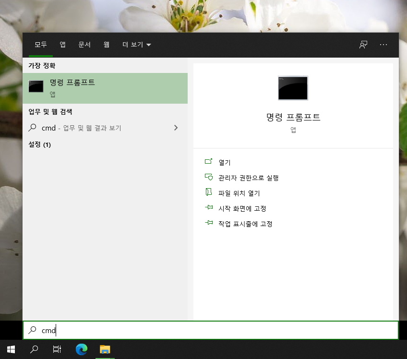Click the small Command Prompt icon in results
Image resolution: width=407 pixels, height=359 pixels.
tap(36, 86)
